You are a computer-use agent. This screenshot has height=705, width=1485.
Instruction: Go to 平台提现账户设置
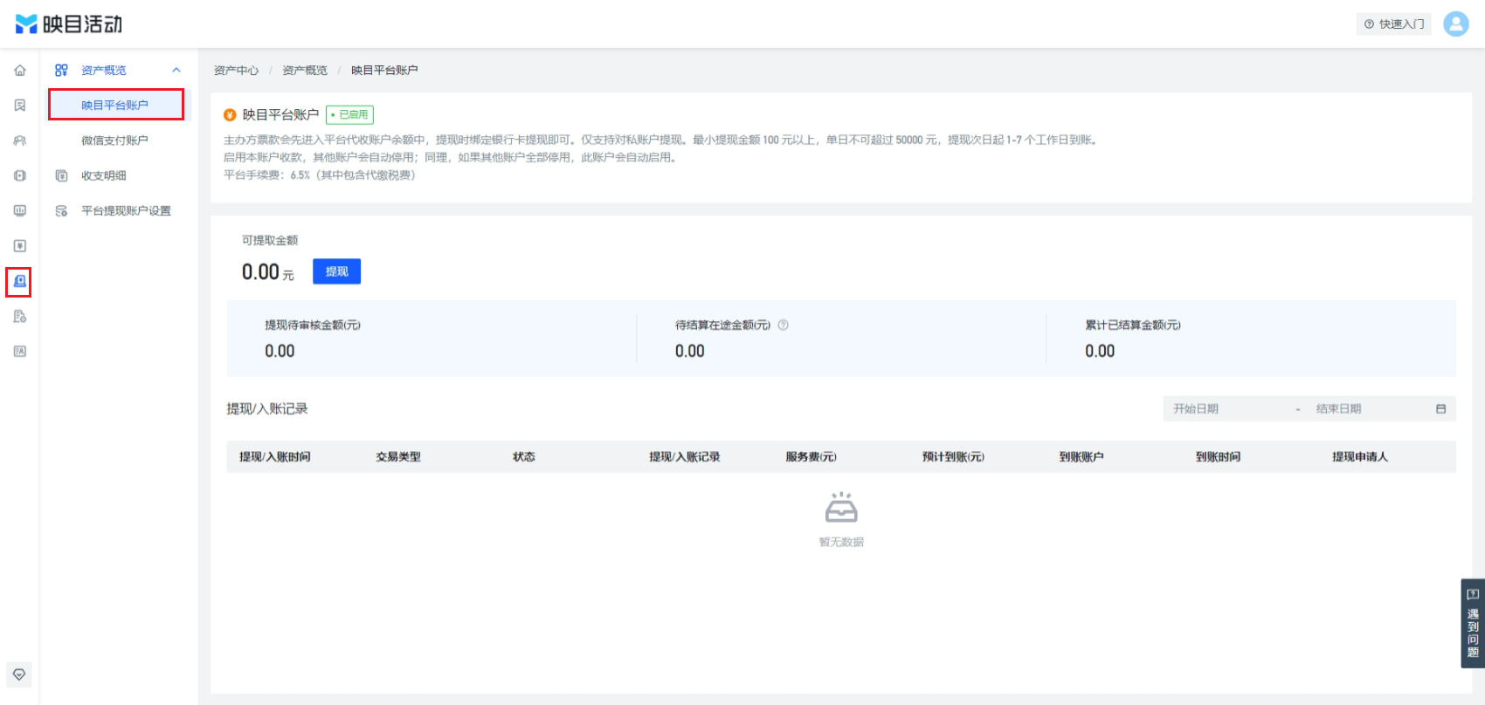(x=126, y=211)
